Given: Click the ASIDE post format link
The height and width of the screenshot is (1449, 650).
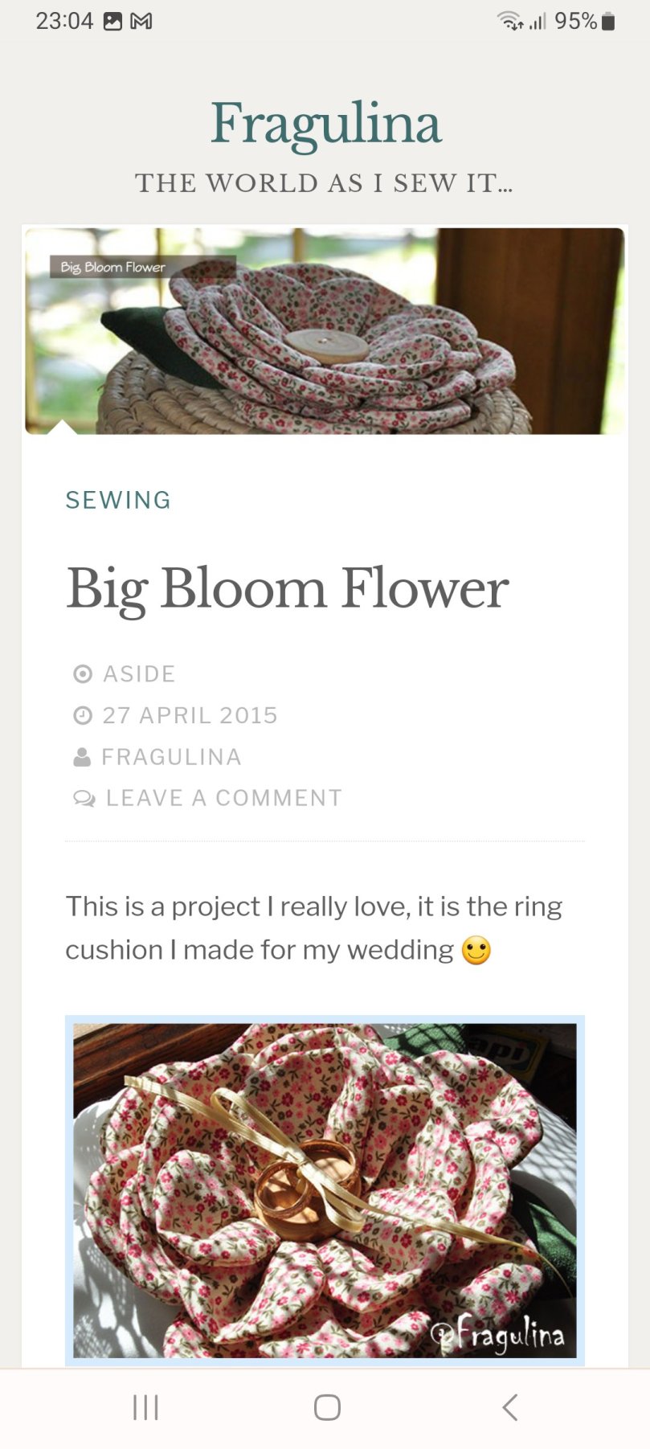Looking at the screenshot, I should point(139,673).
